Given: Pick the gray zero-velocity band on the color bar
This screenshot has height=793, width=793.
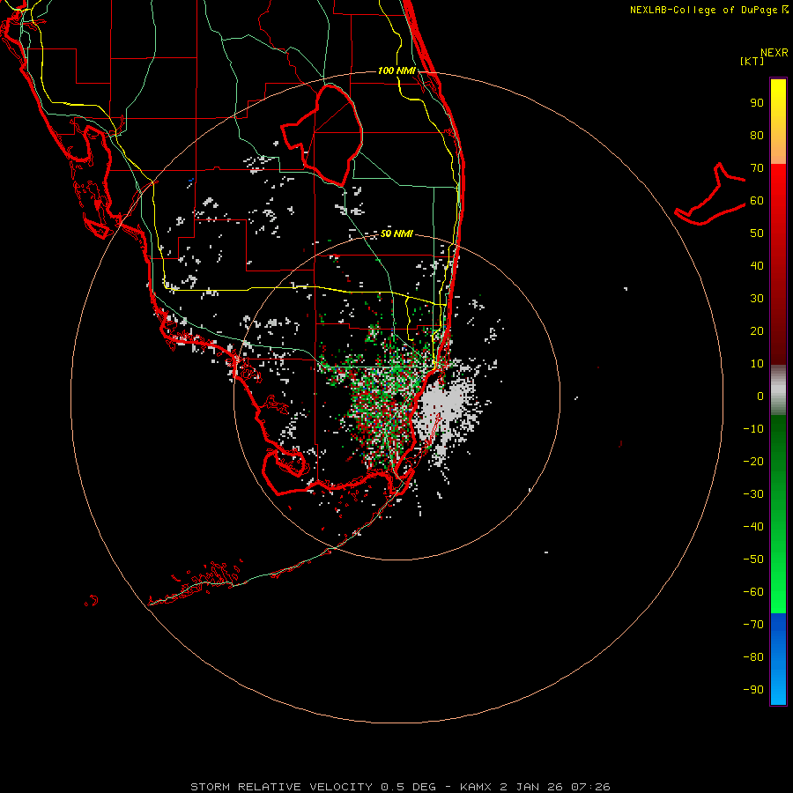Looking at the screenshot, I should tap(778, 390).
